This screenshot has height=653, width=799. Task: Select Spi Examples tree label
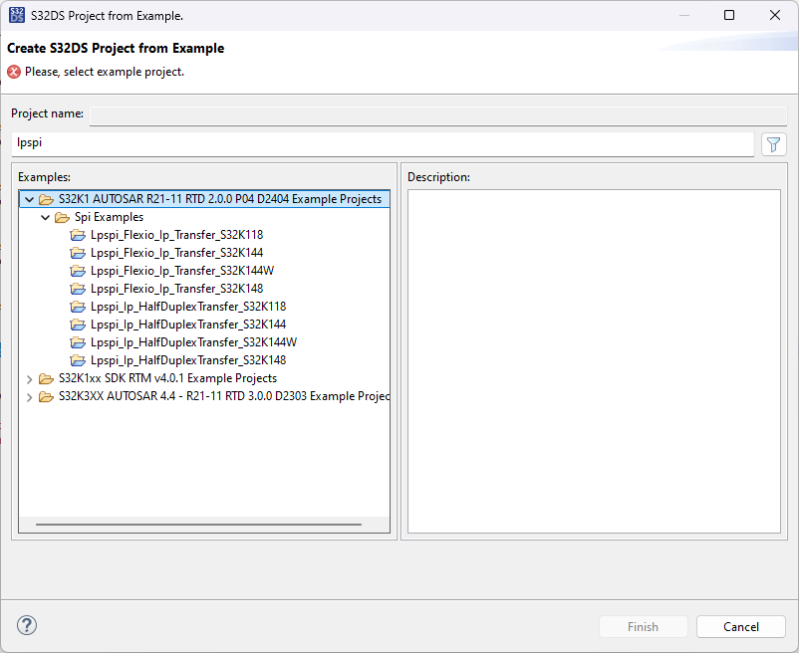click(109, 217)
